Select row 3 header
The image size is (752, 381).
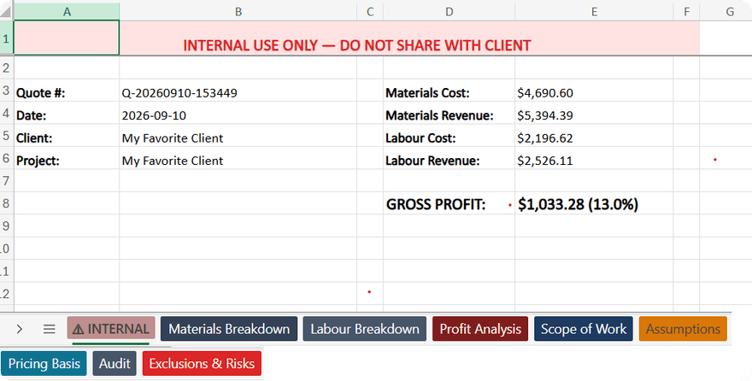[6, 90]
